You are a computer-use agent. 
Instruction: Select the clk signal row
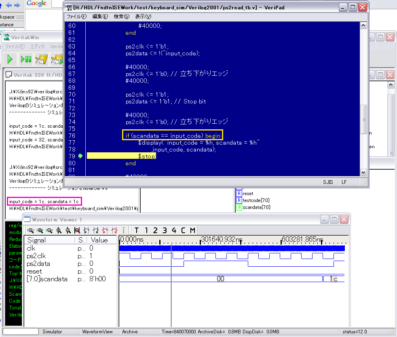(x=71, y=248)
